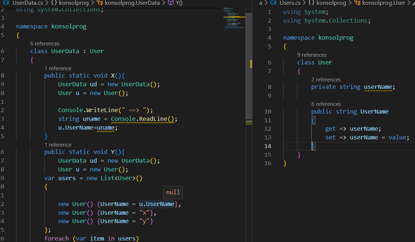Click 'namespace konsolprog' in UserData.cs
Image resolution: width=415 pixels, height=242 pixels.
(51, 26)
